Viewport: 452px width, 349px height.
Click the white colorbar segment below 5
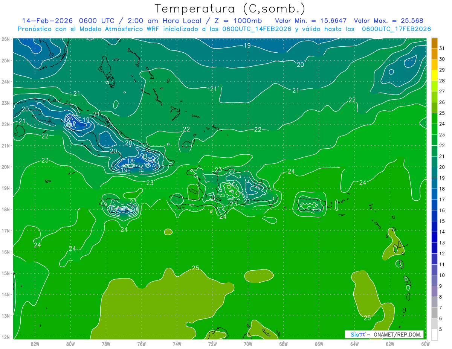coord(434,334)
